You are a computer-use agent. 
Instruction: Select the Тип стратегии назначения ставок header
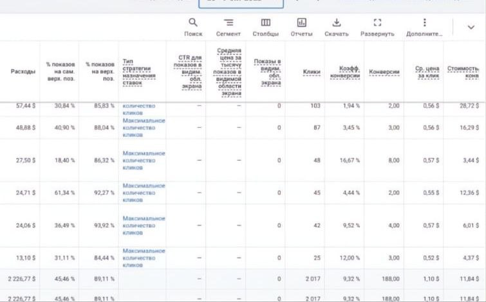(137, 71)
